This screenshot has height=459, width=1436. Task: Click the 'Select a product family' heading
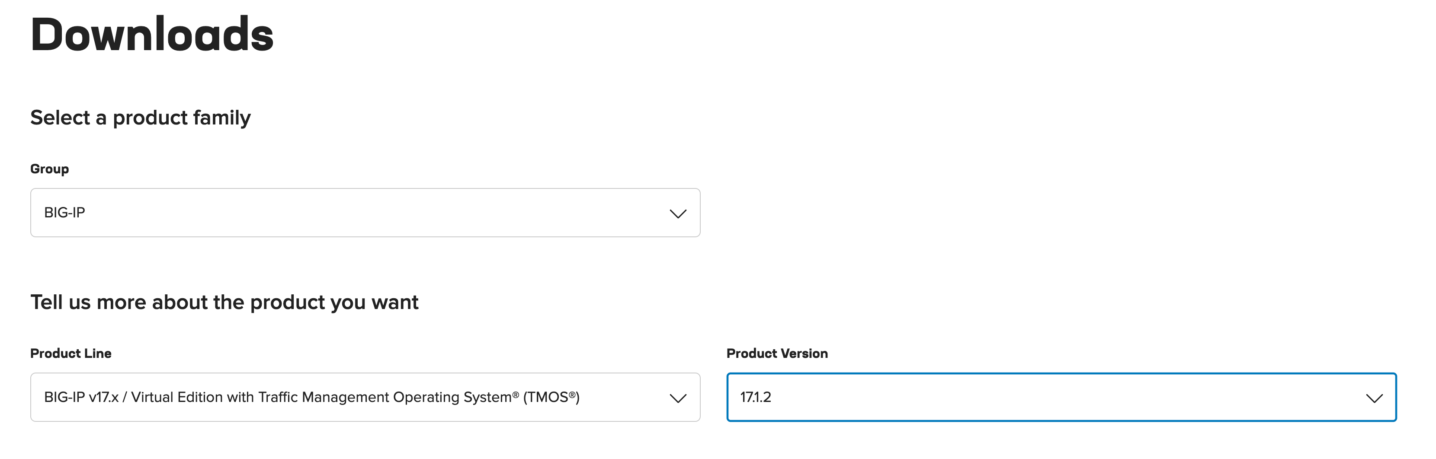141,118
